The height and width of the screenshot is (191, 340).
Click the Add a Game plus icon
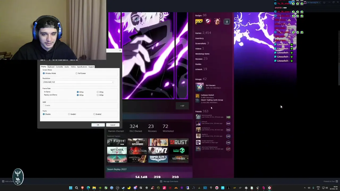click(x=3, y=181)
